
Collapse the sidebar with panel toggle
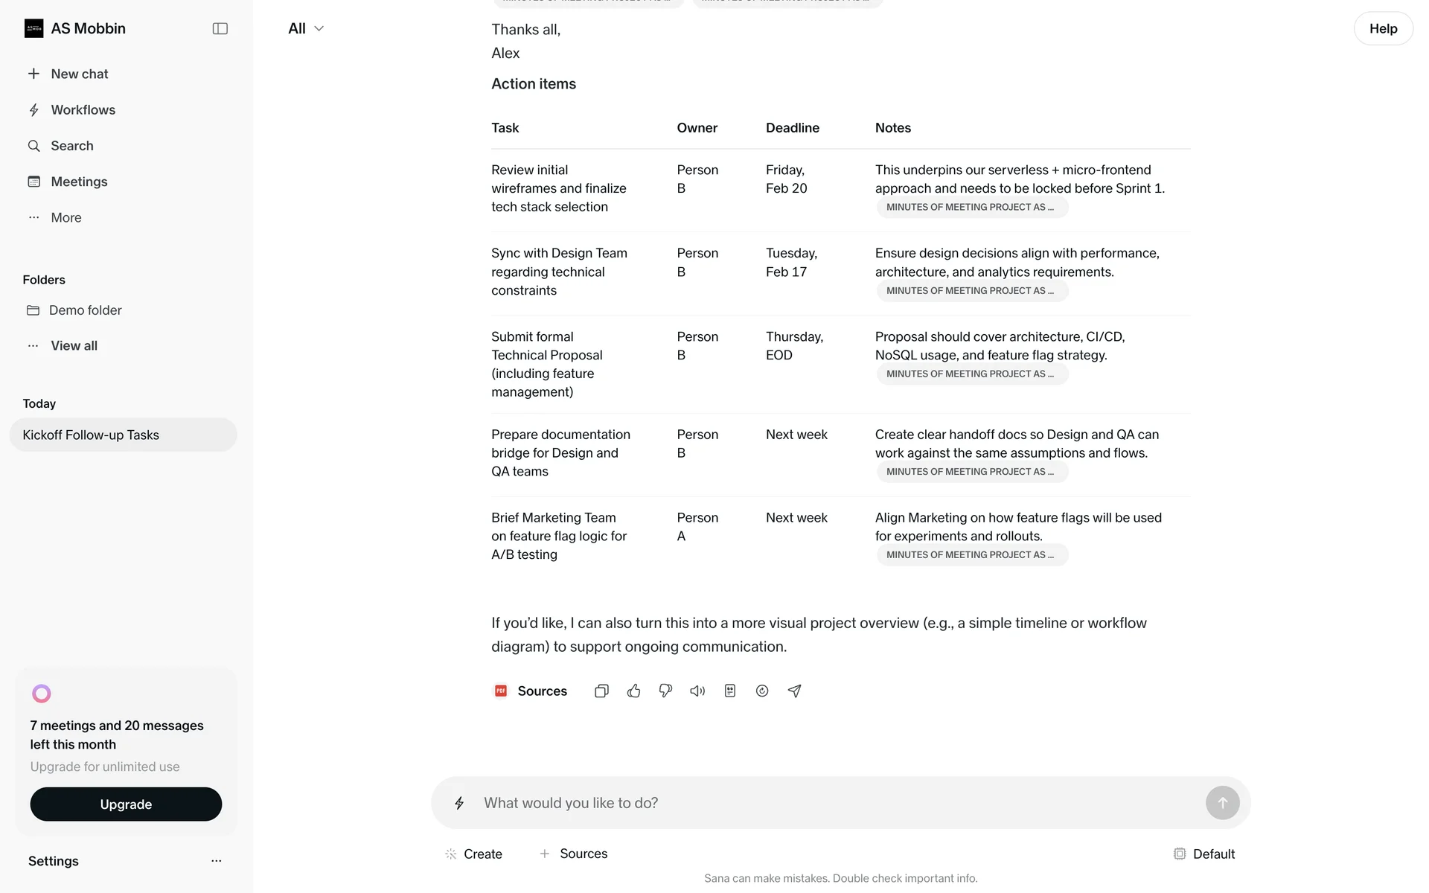pyautogui.click(x=220, y=28)
